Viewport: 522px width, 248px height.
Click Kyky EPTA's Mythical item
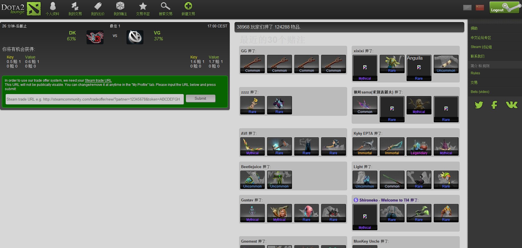click(x=446, y=147)
